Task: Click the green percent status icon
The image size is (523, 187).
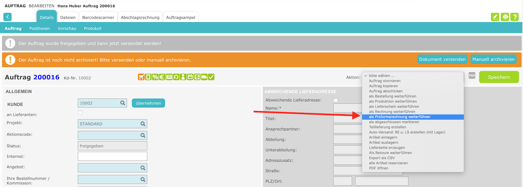Action: tap(155, 77)
